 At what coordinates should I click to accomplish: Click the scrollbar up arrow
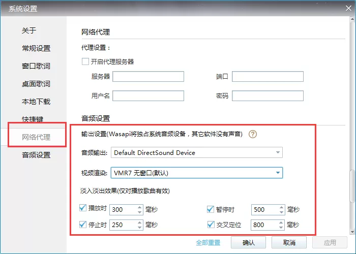(x=352, y=19)
